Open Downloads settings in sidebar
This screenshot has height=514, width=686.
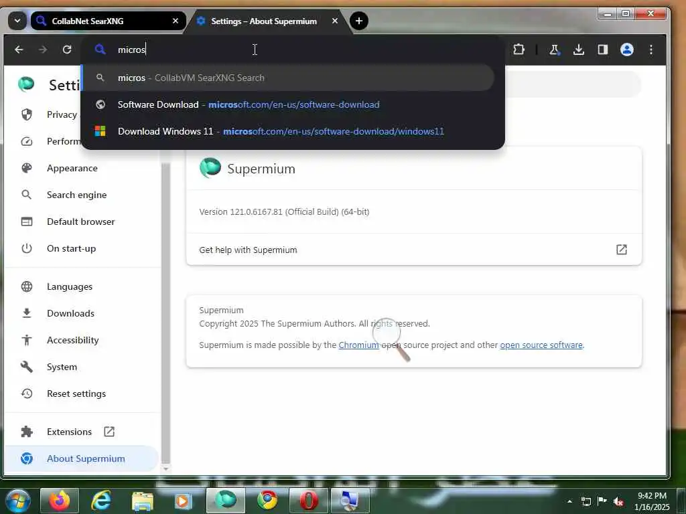[x=70, y=313]
